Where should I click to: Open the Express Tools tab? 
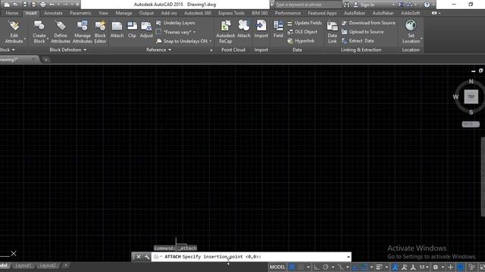pyautogui.click(x=231, y=14)
